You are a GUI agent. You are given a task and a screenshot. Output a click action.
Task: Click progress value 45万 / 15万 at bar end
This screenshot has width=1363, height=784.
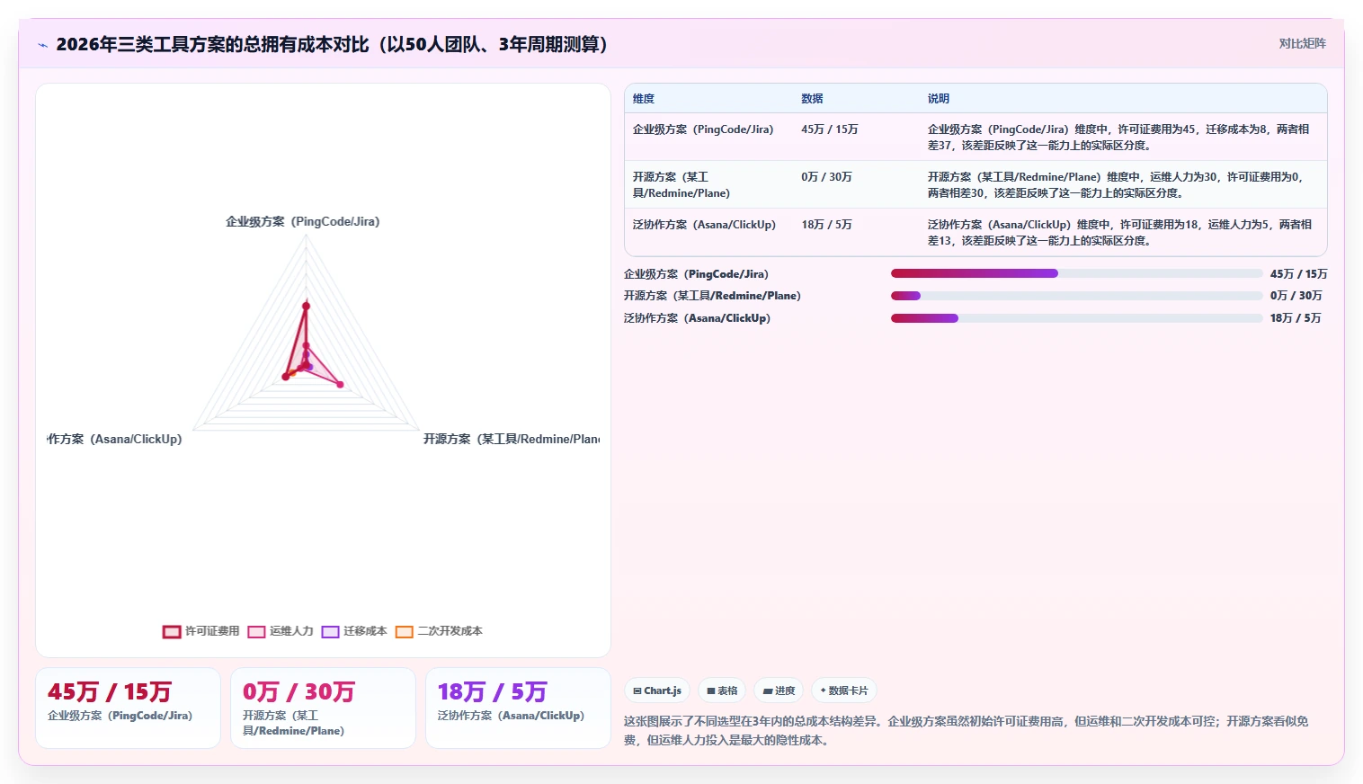(1298, 274)
